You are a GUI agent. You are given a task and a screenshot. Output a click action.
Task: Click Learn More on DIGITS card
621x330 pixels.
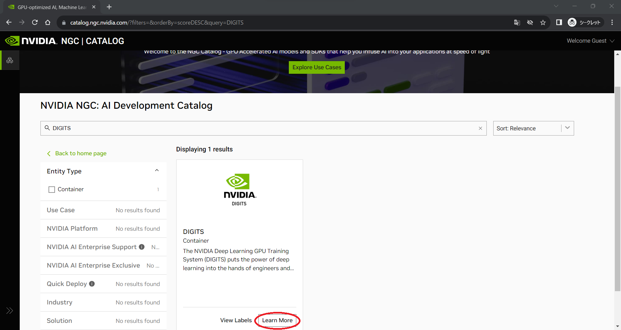pyautogui.click(x=277, y=320)
